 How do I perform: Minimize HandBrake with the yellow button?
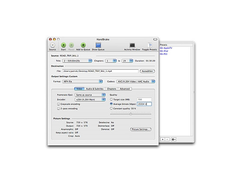[x=54, y=39]
